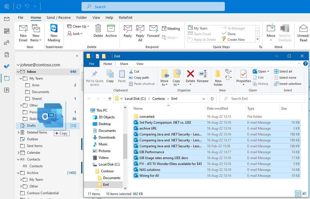Open Outlook Folder tab
310x199 pixels.
tap(82, 18)
